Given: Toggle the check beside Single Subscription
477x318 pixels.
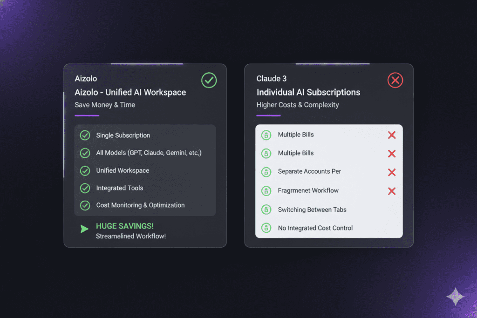Looking at the screenshot, I should coord(85,135).
